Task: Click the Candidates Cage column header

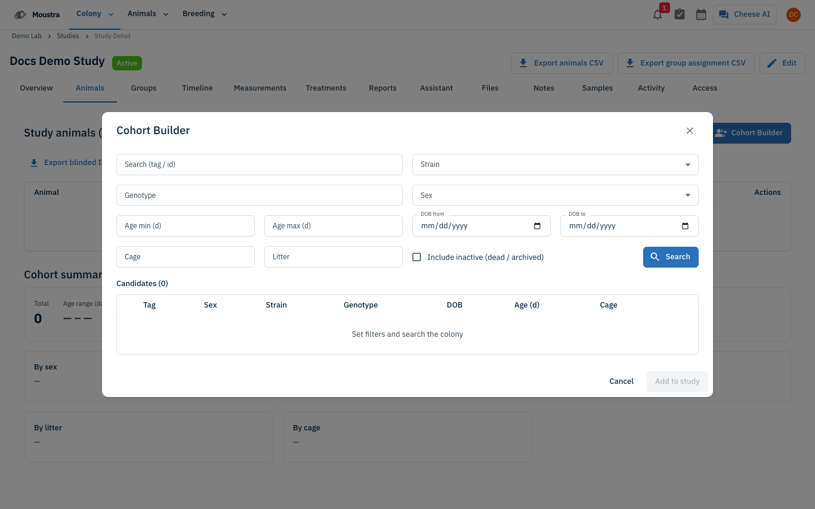Action: coord(609,305)
